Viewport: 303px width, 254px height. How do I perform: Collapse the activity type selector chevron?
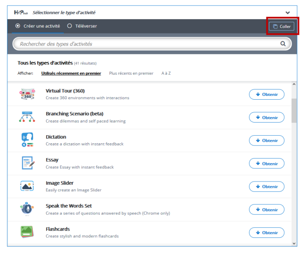click(x=288, y=13)
